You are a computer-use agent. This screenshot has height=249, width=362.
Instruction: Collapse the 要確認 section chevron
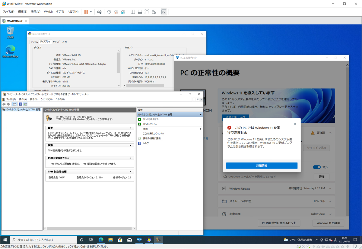tap(330, 133)
